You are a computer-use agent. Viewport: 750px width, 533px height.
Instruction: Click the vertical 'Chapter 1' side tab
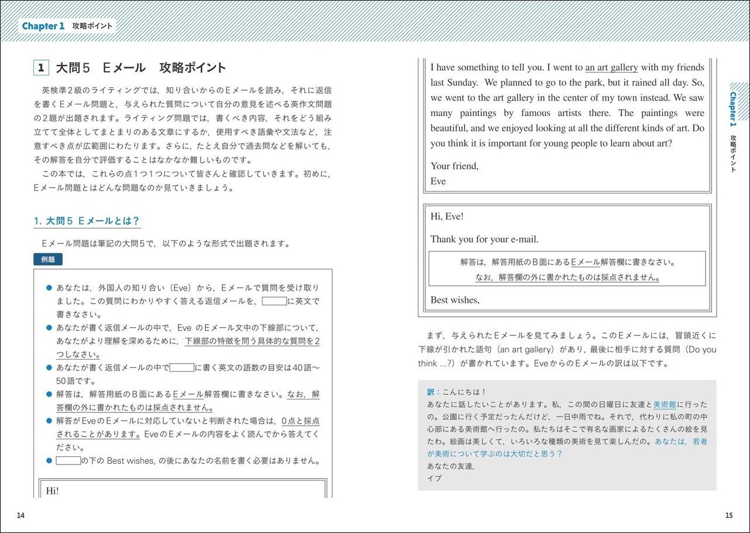pos(733,110)
